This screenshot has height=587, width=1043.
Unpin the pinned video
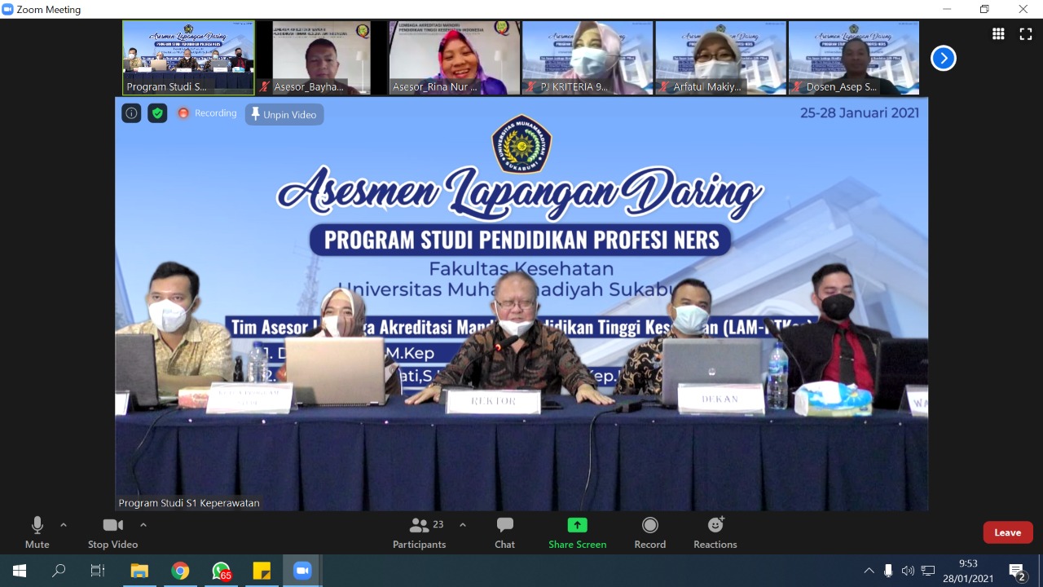coord(284,114)
